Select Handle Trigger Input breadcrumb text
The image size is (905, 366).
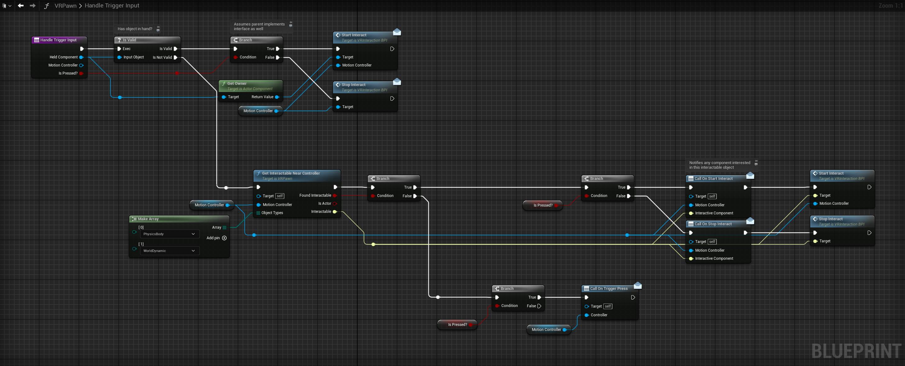pos(112,6)
